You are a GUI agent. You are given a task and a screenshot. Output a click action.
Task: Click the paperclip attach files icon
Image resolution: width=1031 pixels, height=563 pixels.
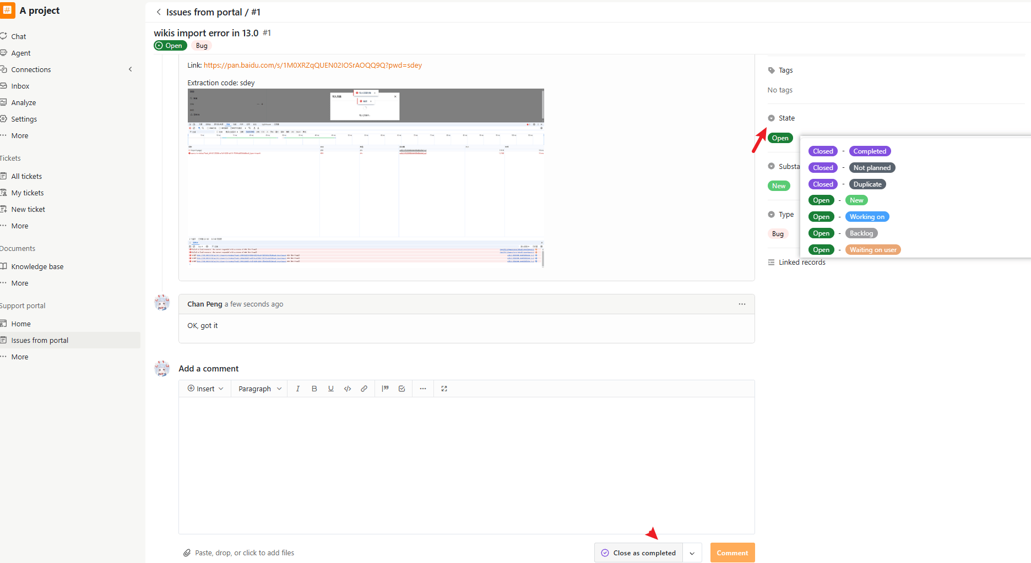point(187,553)
